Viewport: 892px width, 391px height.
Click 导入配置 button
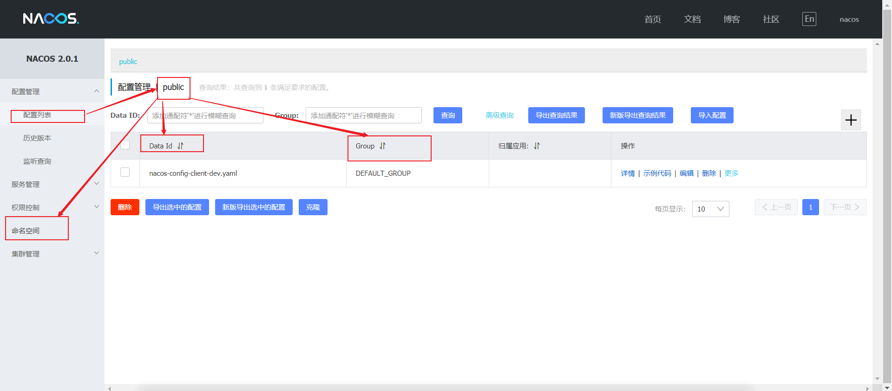coord(712,115)
